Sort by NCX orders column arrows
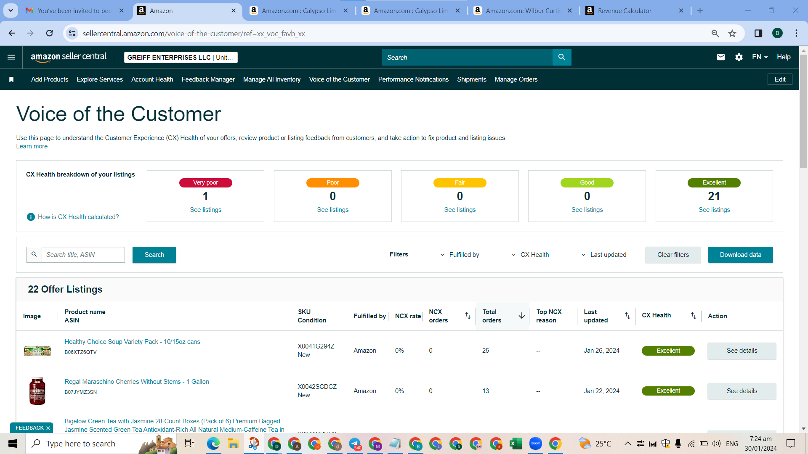This screenshot has height=454, width=808. (x=468, y=316)
